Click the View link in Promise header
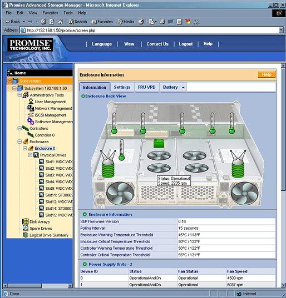 coord(129,44)
